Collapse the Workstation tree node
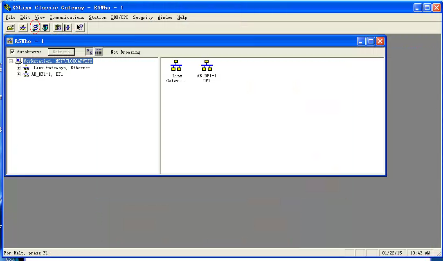Viewport: 443px width, 261px height. (11, 61)
